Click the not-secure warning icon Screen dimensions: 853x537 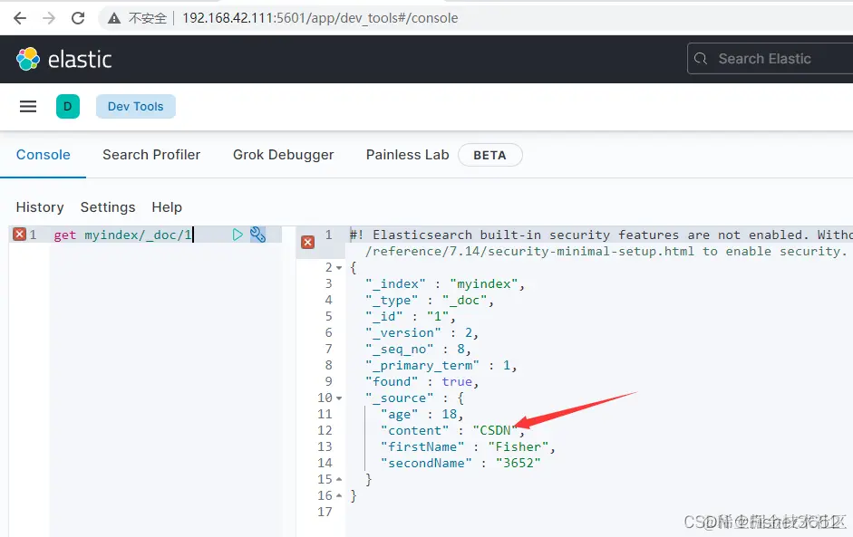tap(113, 18)
